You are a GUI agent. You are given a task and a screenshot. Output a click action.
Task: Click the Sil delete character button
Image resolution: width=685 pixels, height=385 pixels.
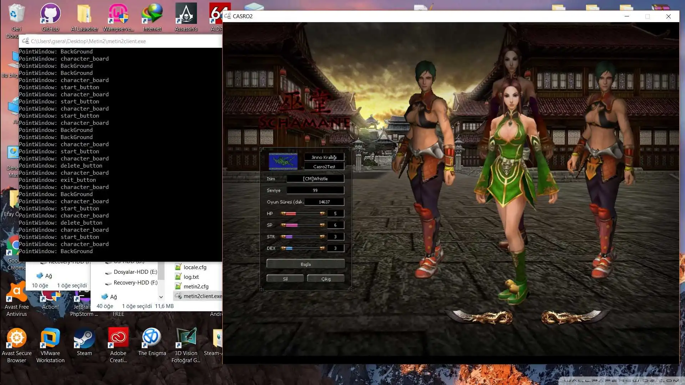point(285,279)
